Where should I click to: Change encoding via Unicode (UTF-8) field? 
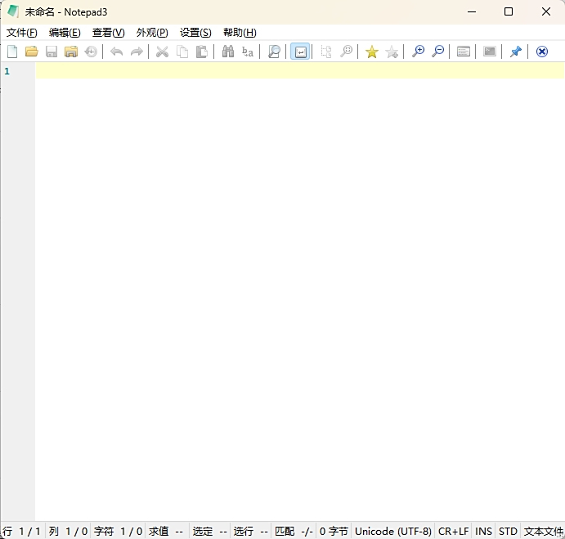point(393,531)
